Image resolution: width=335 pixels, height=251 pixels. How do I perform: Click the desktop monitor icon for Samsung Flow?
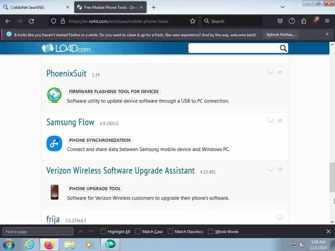[270, 120]
